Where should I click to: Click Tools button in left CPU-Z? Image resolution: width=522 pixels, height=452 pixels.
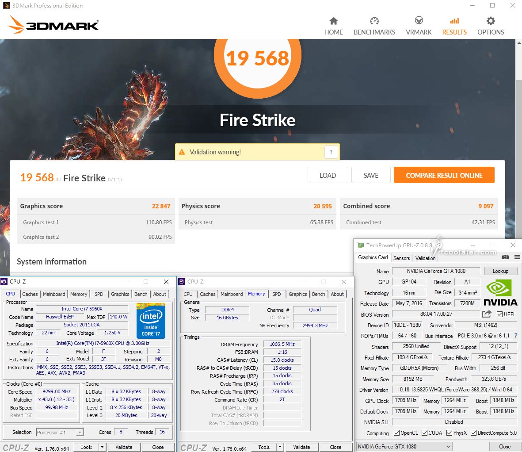pyautogui.click(x=86, y=447)
